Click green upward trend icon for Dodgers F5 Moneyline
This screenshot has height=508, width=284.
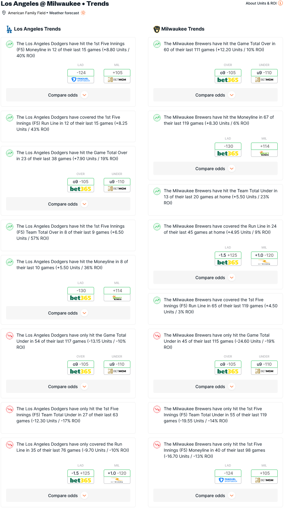point(10,44)
